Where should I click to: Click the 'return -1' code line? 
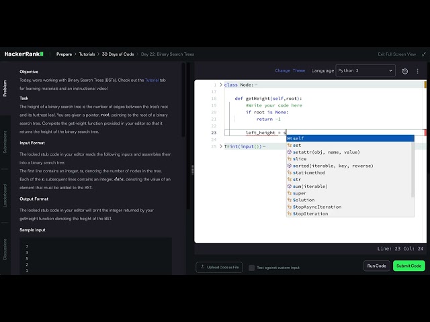[269, 119]
